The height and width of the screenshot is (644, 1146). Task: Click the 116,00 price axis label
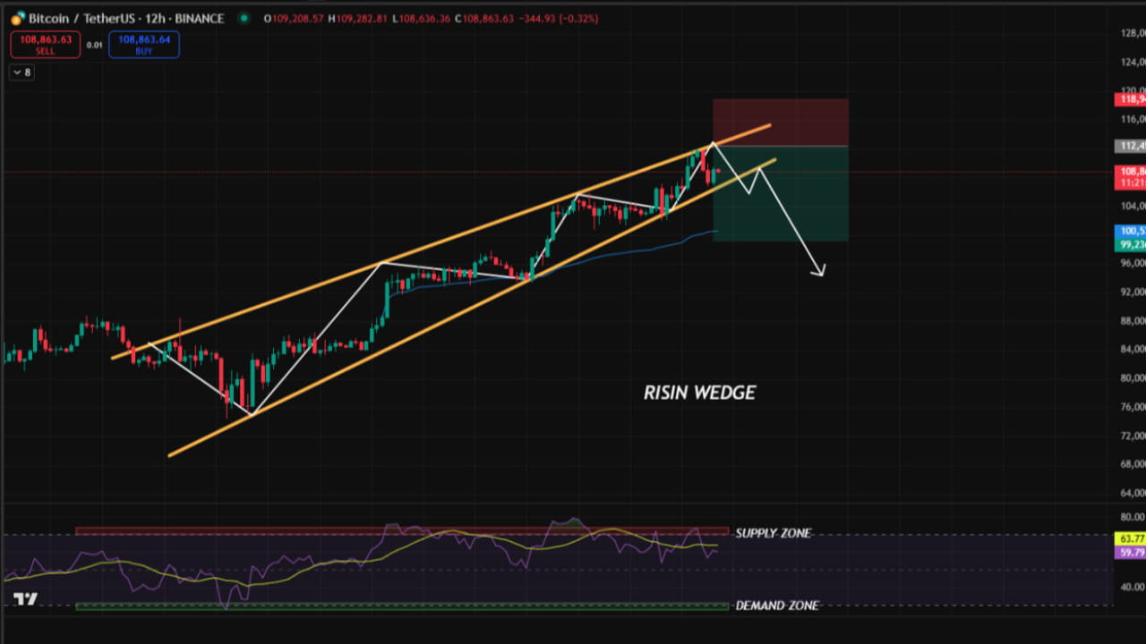point(1133,119)
